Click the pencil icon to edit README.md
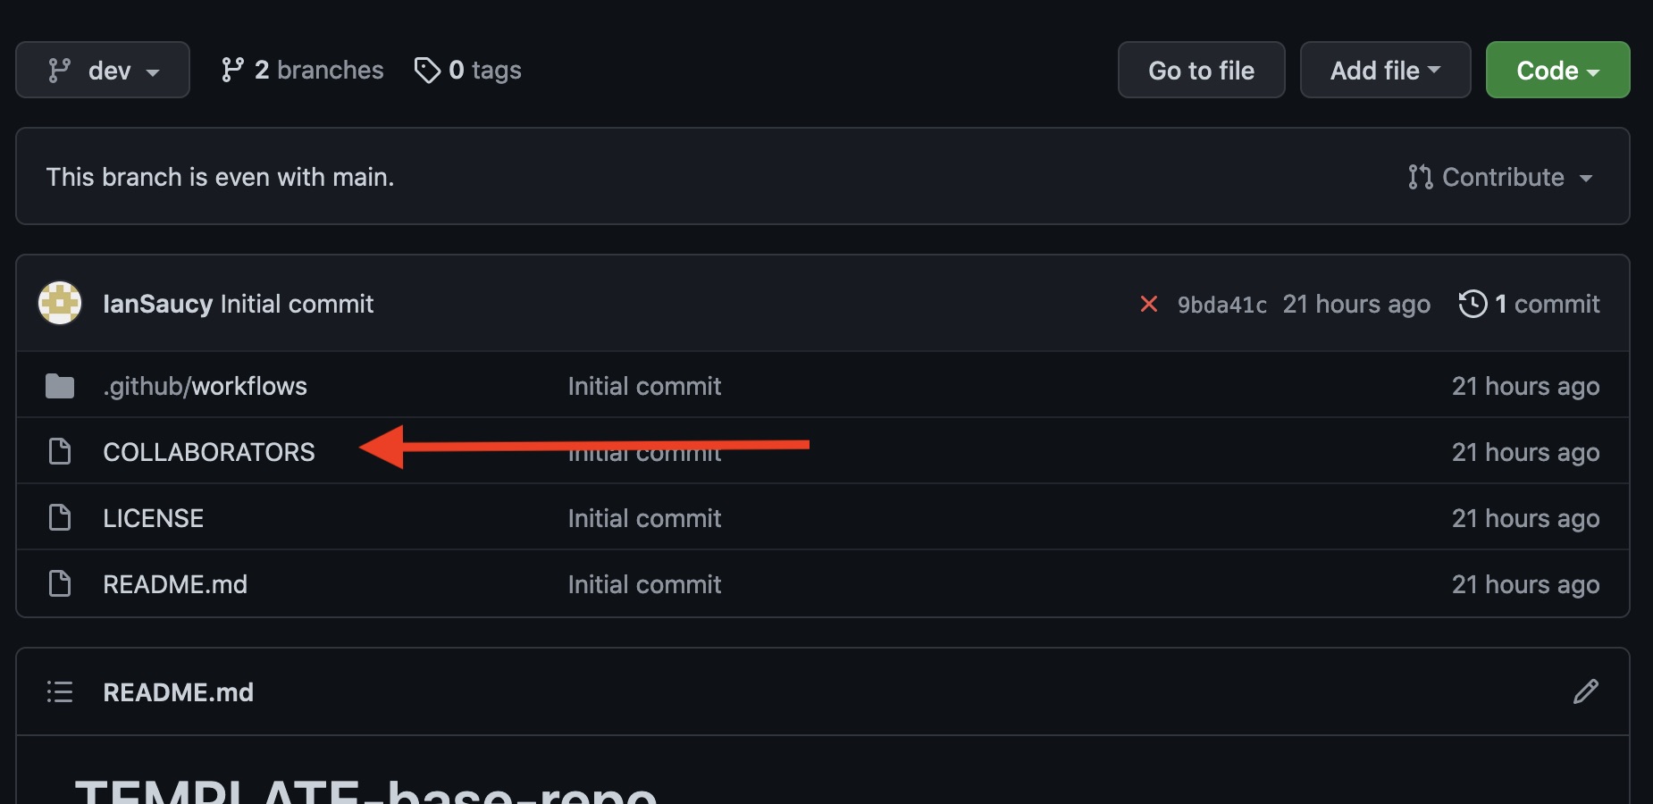Image resolution: width=1653 pixels, height=804 pixels. (x=1586, y=691)
